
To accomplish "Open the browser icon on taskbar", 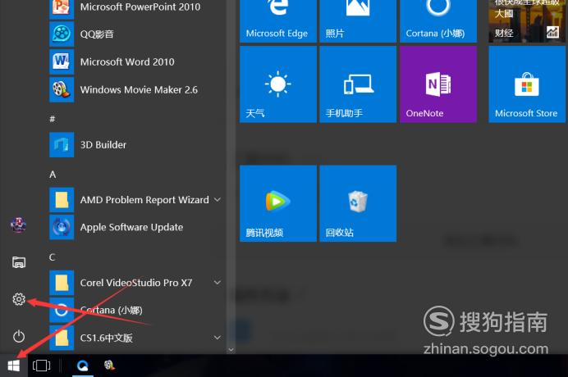I will (x=83, y=366).
